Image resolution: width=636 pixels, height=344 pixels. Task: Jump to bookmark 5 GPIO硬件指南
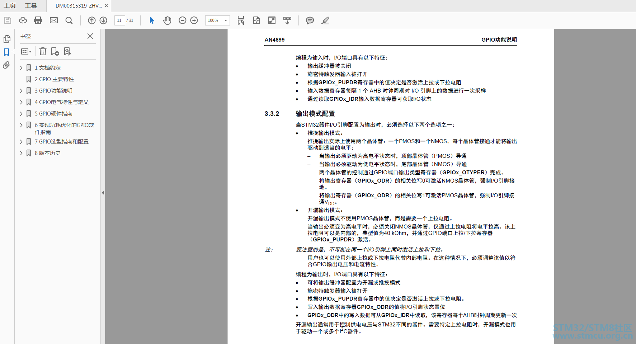[53, 114]
